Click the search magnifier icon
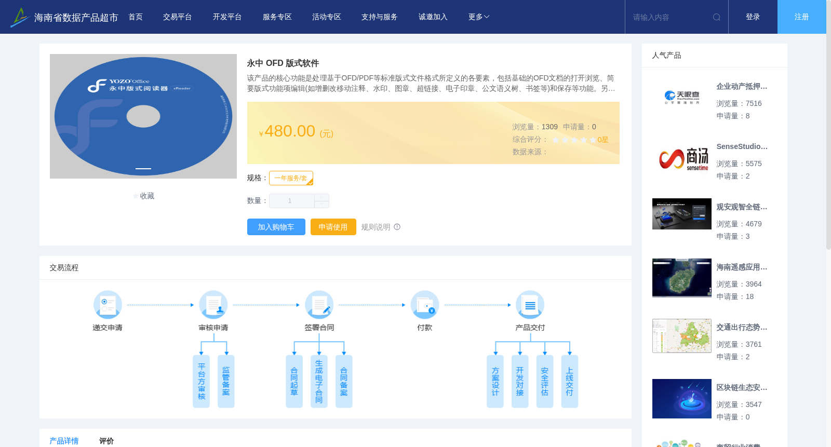831x447 pixels. click(717, 17)
